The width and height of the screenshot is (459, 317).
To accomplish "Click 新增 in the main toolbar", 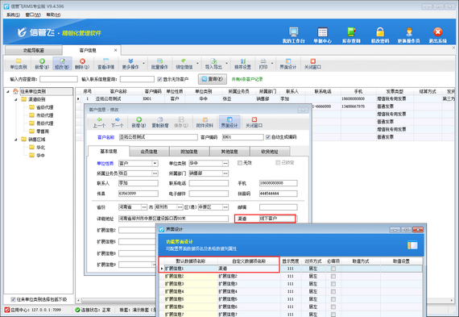I will (42, 64).
